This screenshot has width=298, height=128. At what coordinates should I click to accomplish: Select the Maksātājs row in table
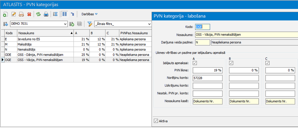[39, 44]
